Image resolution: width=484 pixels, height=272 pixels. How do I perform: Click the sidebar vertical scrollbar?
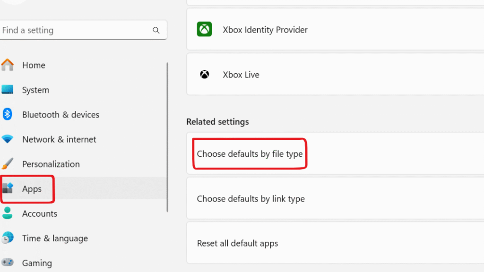(x=167, y=137)
